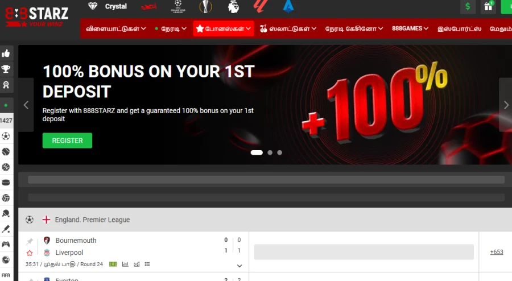The width and height of the screenshot is (512, 281).
Task: Click the dollar sign deposit icon
Action: pos(468,7)
